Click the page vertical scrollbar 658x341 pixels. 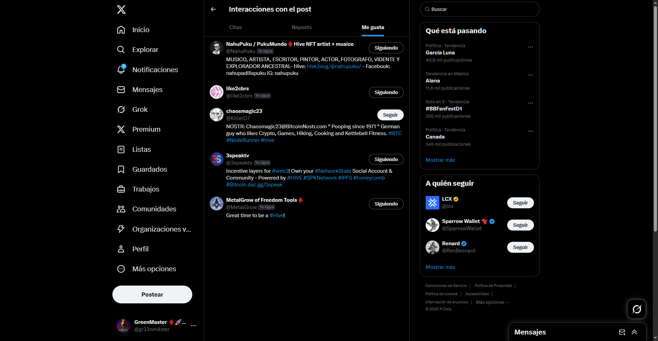[655, 116]
